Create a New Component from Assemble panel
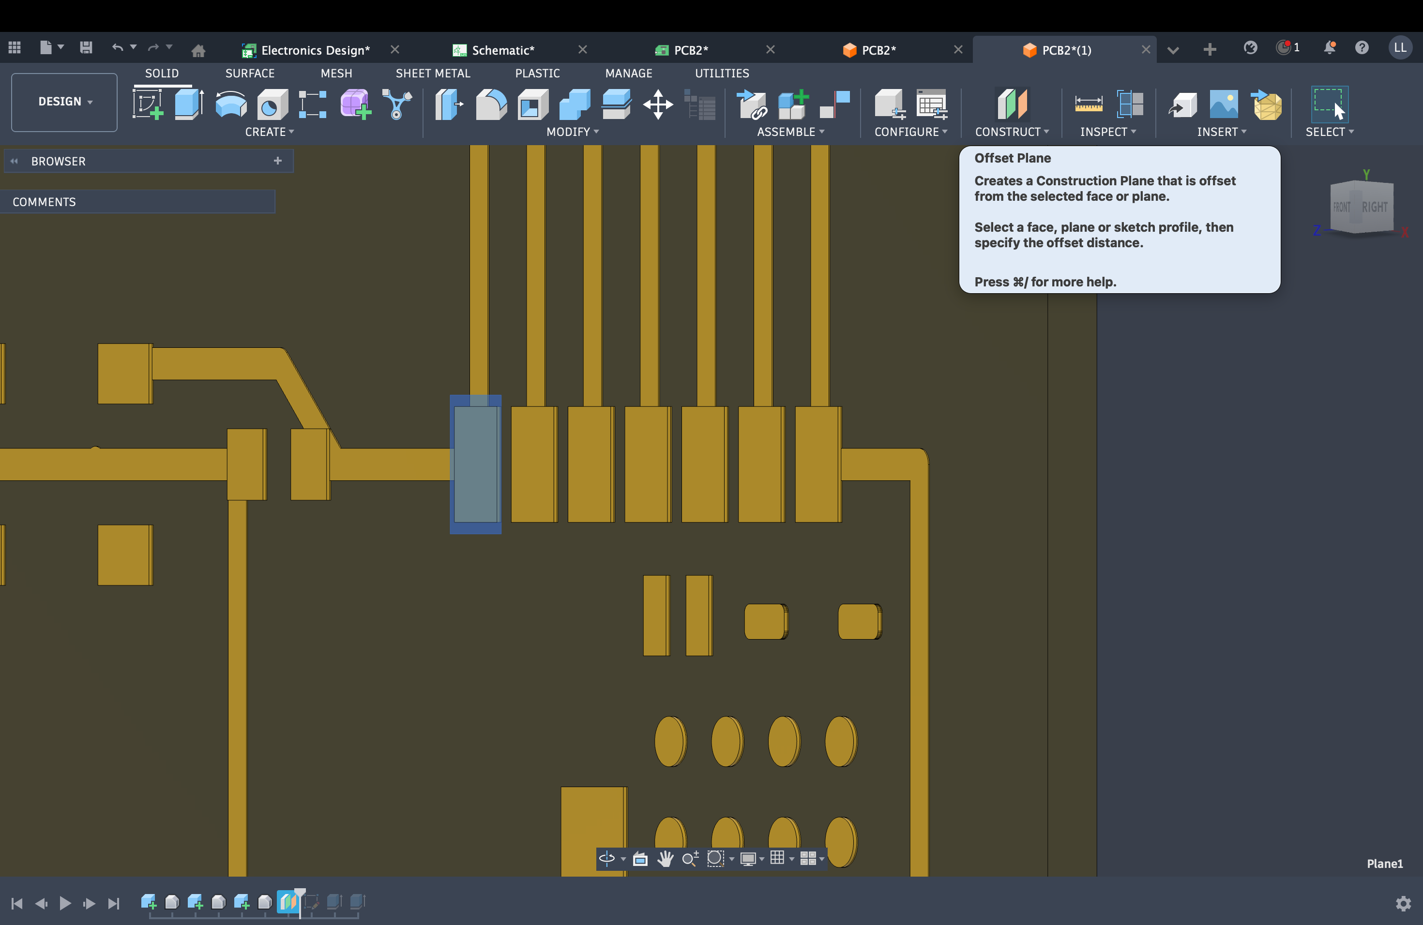Image resolution: width=1423 pixels, height=925 pixels. [x=792, y=104]
